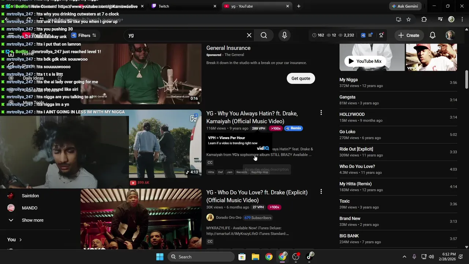Image resolution: width=469 pixels, height=264 pixels.
Task: Open OBS Studio from the taskbar
Action: point(296,257)
